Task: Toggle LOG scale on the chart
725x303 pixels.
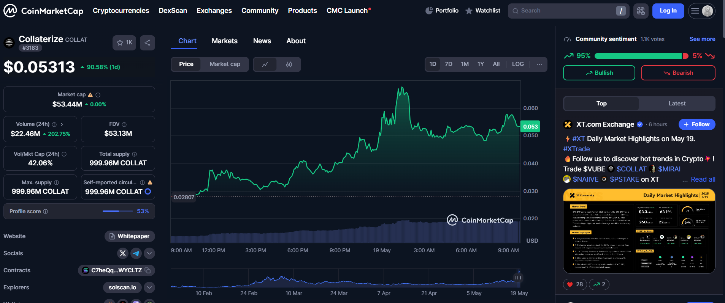Action: (518, 64)
